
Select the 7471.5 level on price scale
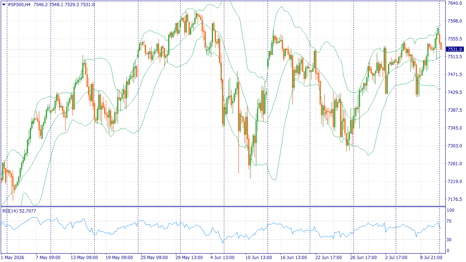(x=455, y=75)
